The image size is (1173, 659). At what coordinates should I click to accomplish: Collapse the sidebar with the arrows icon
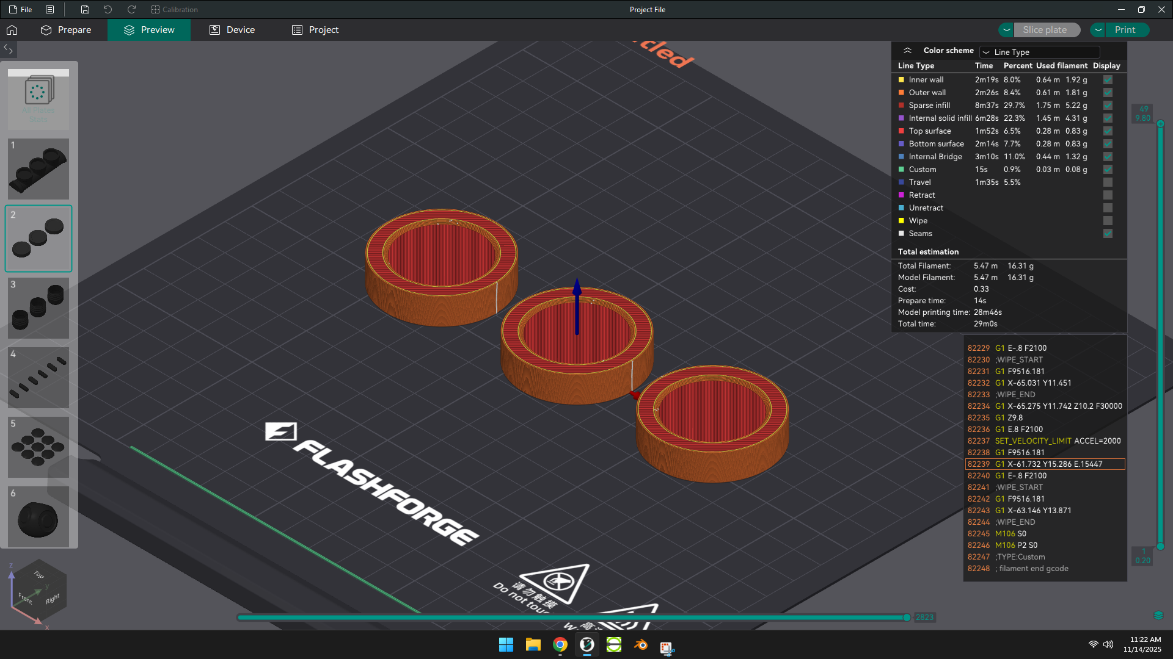[9, 49]
